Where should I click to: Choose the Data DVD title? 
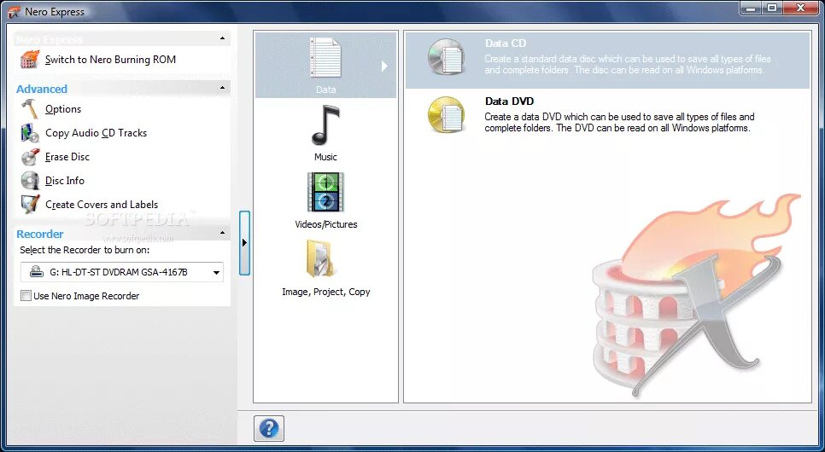click(x=509, y=101)
